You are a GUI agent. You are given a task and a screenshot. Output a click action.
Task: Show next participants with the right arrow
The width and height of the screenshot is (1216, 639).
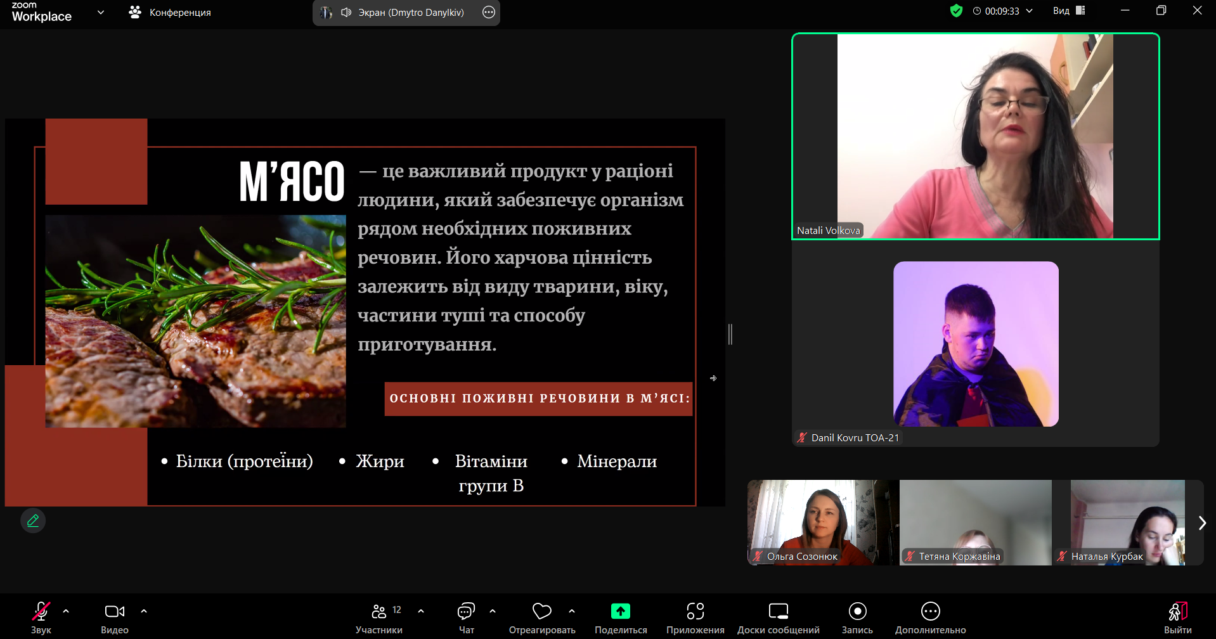1202,523
